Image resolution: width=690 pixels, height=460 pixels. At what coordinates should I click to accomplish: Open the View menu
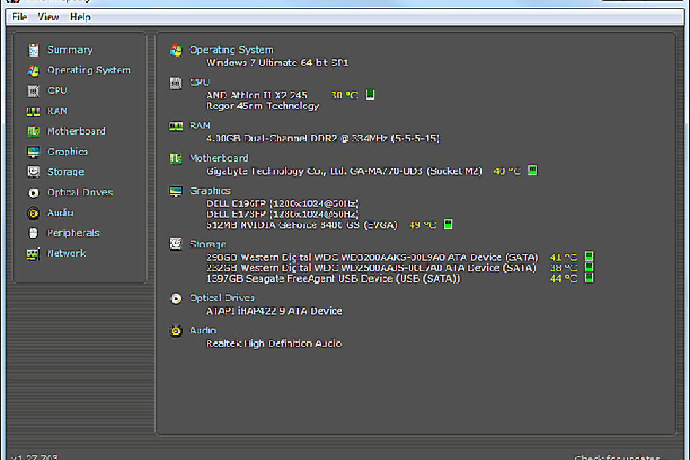click(48, 17)
